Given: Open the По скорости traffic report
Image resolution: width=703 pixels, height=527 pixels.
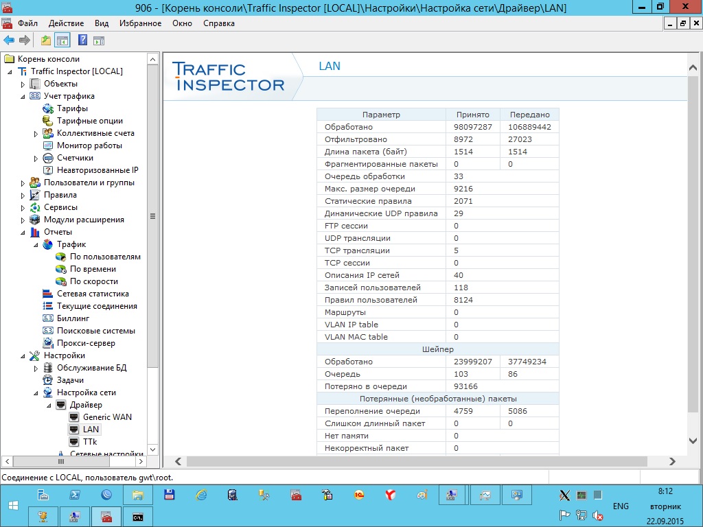Looking at the screenshot, I should click(x=93, y=281).
